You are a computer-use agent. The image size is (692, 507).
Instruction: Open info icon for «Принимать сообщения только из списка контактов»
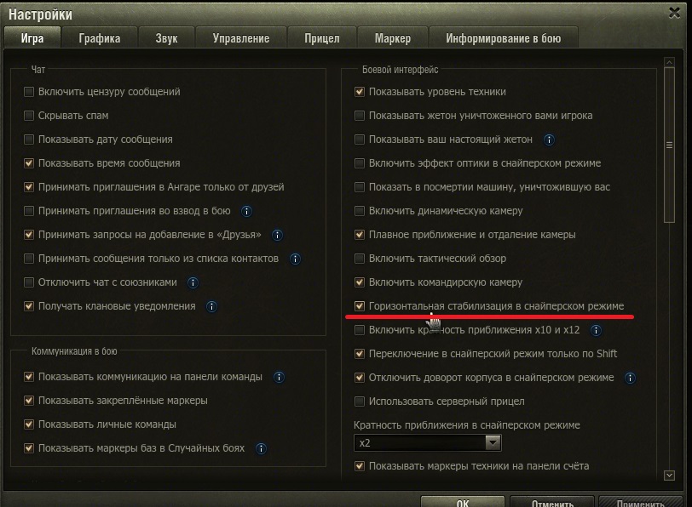click(295, 259)
